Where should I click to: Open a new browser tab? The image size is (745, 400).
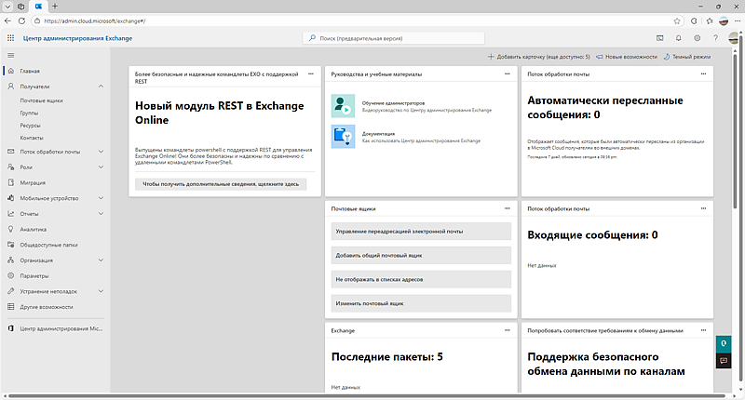[55, 7]
